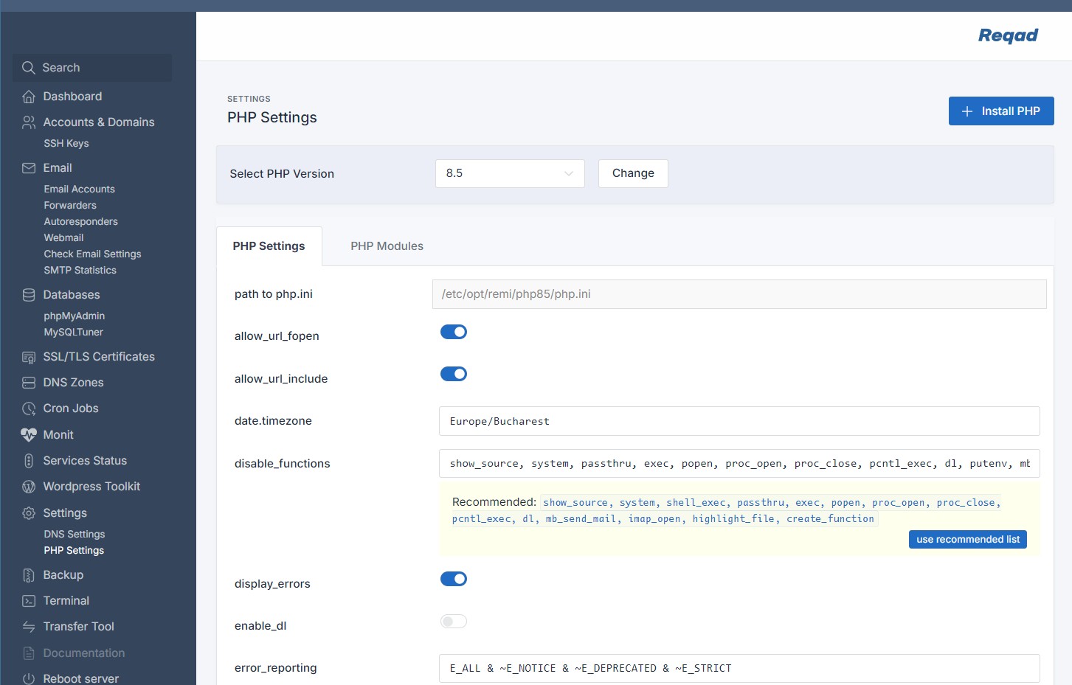
Task: Click the Email envelope icon
Action: click(29, 168)
